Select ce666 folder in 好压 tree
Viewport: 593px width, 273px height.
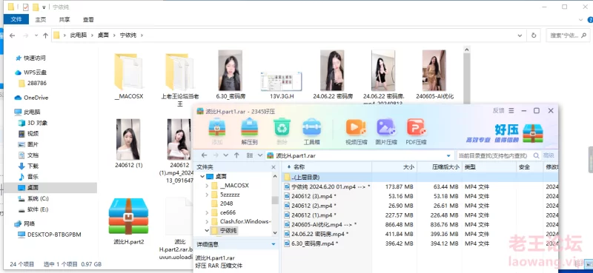pyautogui.click(x=223, y=212)
